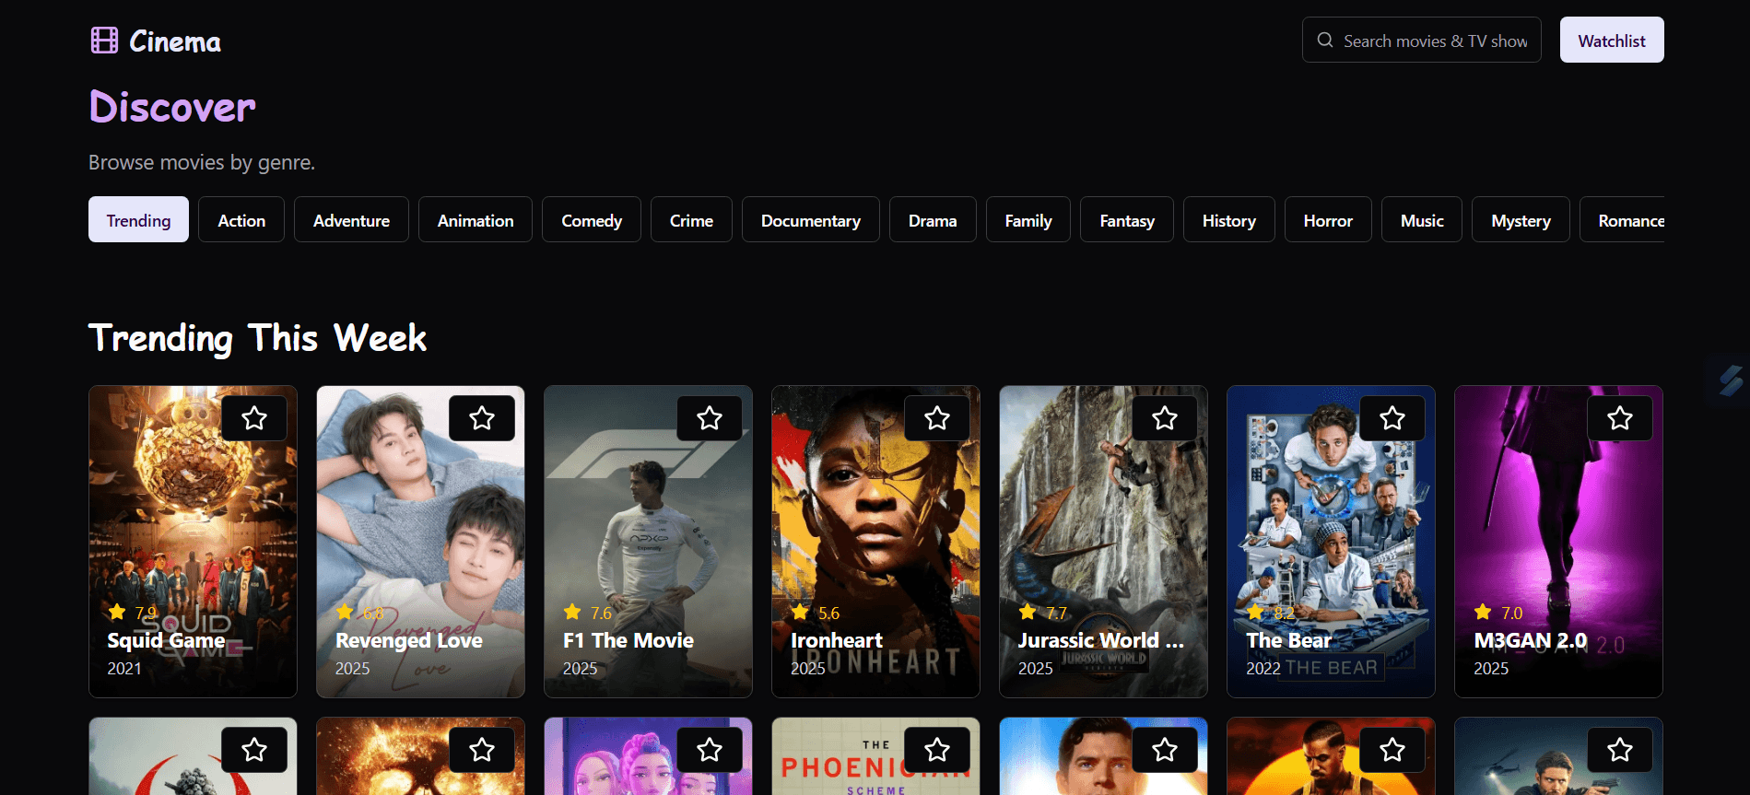Viewport: 1750px width, 795px height.
Task: Select the Animation genre tab
Action: click(476, 219)
